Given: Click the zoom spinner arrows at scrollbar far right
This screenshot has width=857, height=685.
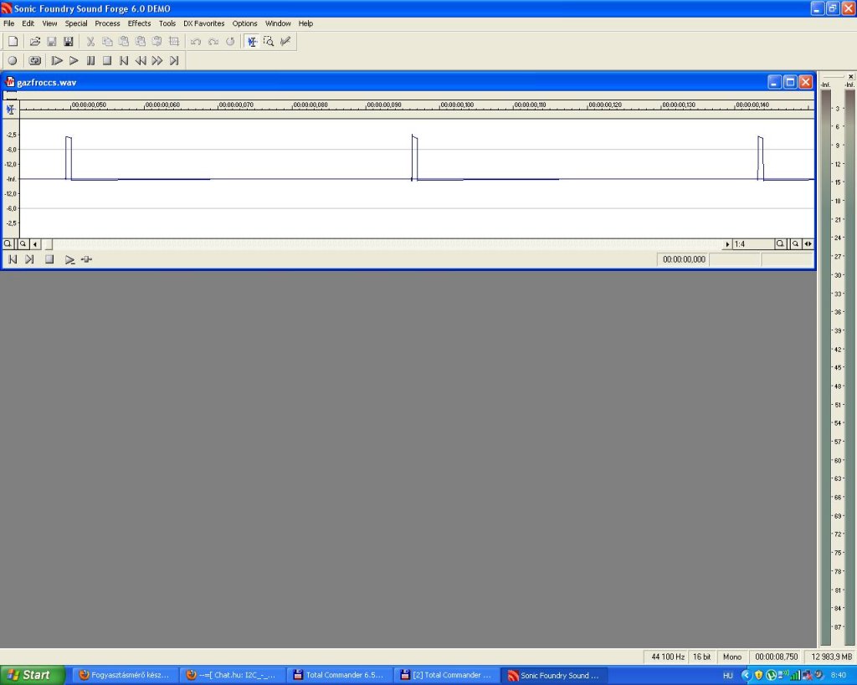Looking at the screenshot, I should 808,244.
